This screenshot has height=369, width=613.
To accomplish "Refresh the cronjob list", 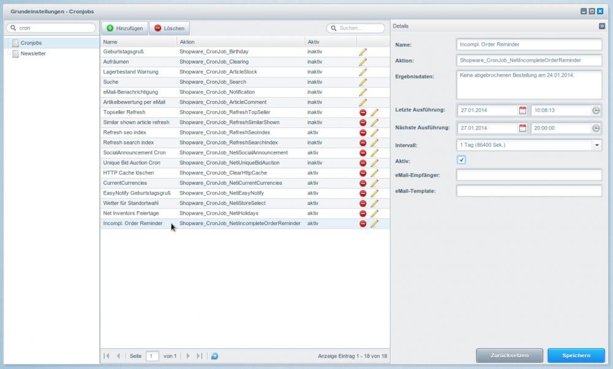I will 215,356.
